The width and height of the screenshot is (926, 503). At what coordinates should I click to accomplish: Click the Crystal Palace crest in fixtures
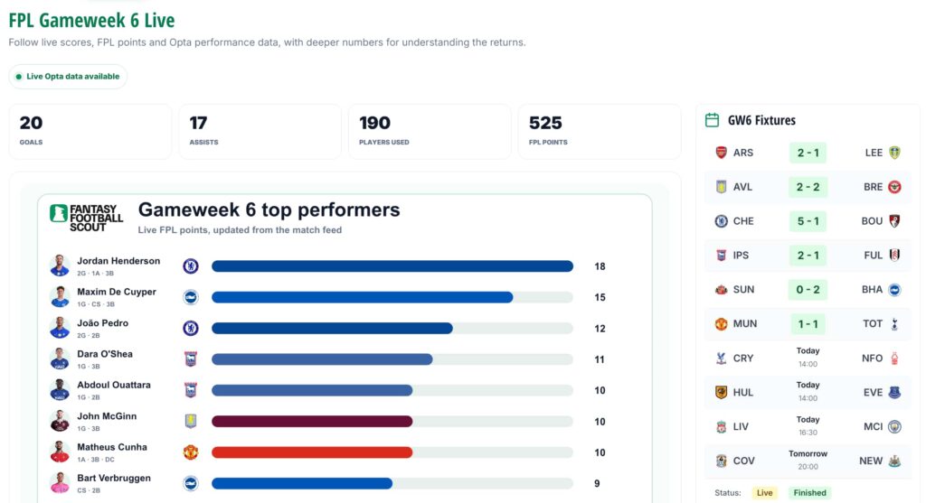[721, 358]
